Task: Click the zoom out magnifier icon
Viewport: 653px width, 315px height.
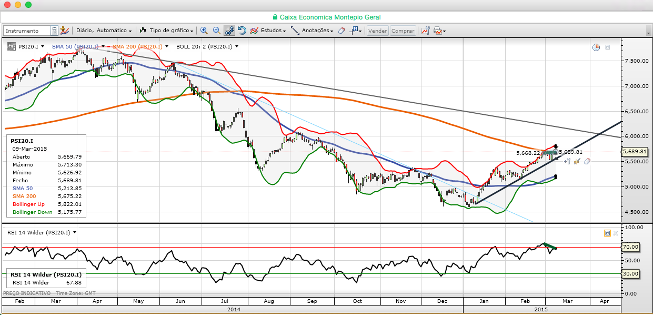Action: (x=216, y=31)
